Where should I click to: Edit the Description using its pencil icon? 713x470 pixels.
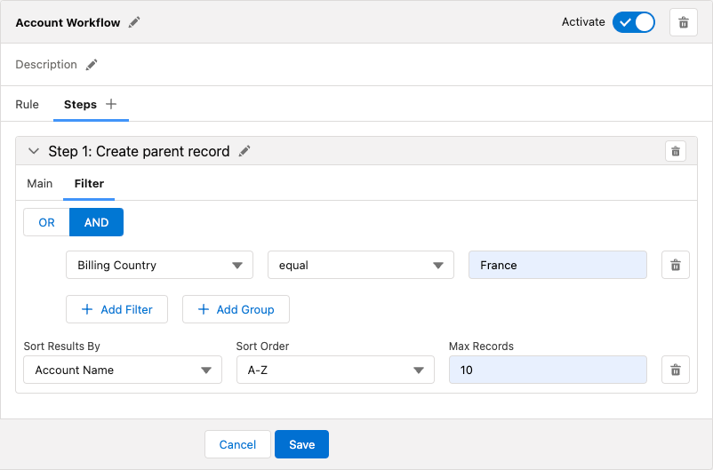pyautogui.click(x=92, y=65)
